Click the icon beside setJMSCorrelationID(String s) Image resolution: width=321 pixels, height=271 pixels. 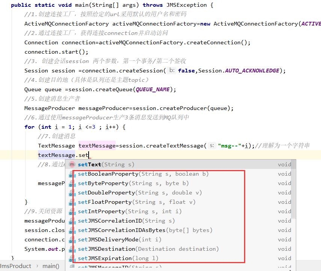coord(72,221)
